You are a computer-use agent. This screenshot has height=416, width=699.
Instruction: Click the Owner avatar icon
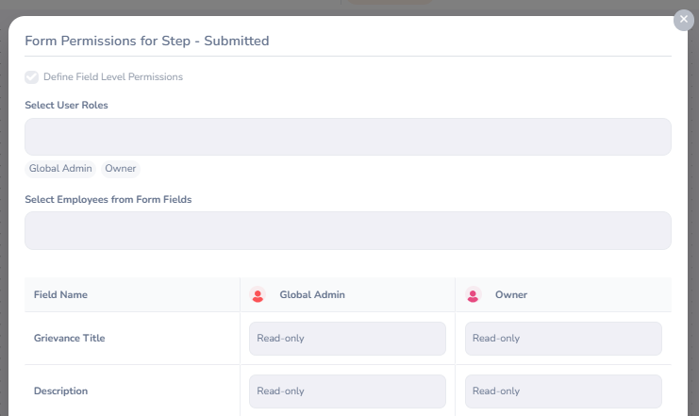click(x=474, y=295)
